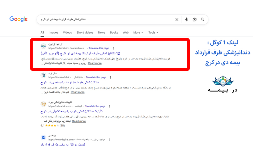253x156 pixels.
Task: Click Translate this page for behraddc.com
Action: tap(95, 106)
